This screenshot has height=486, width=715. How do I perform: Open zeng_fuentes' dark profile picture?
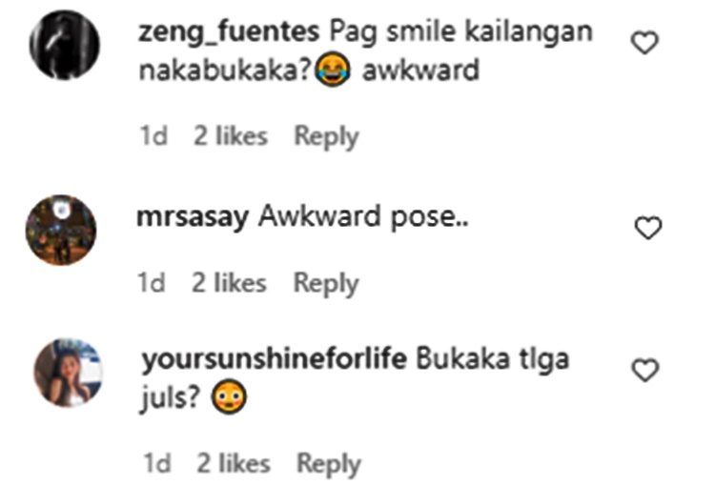64,45
